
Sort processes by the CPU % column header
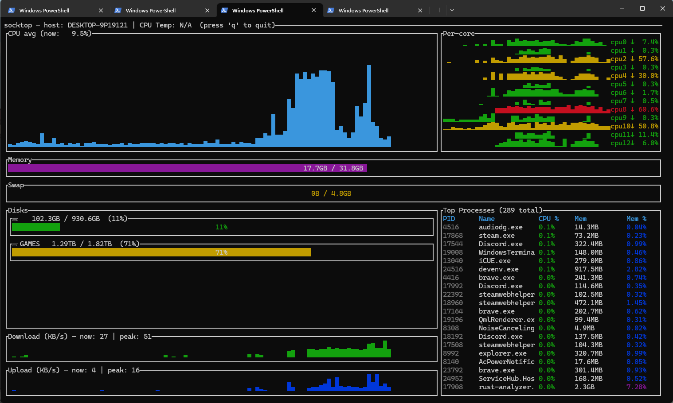click(548, 219)
